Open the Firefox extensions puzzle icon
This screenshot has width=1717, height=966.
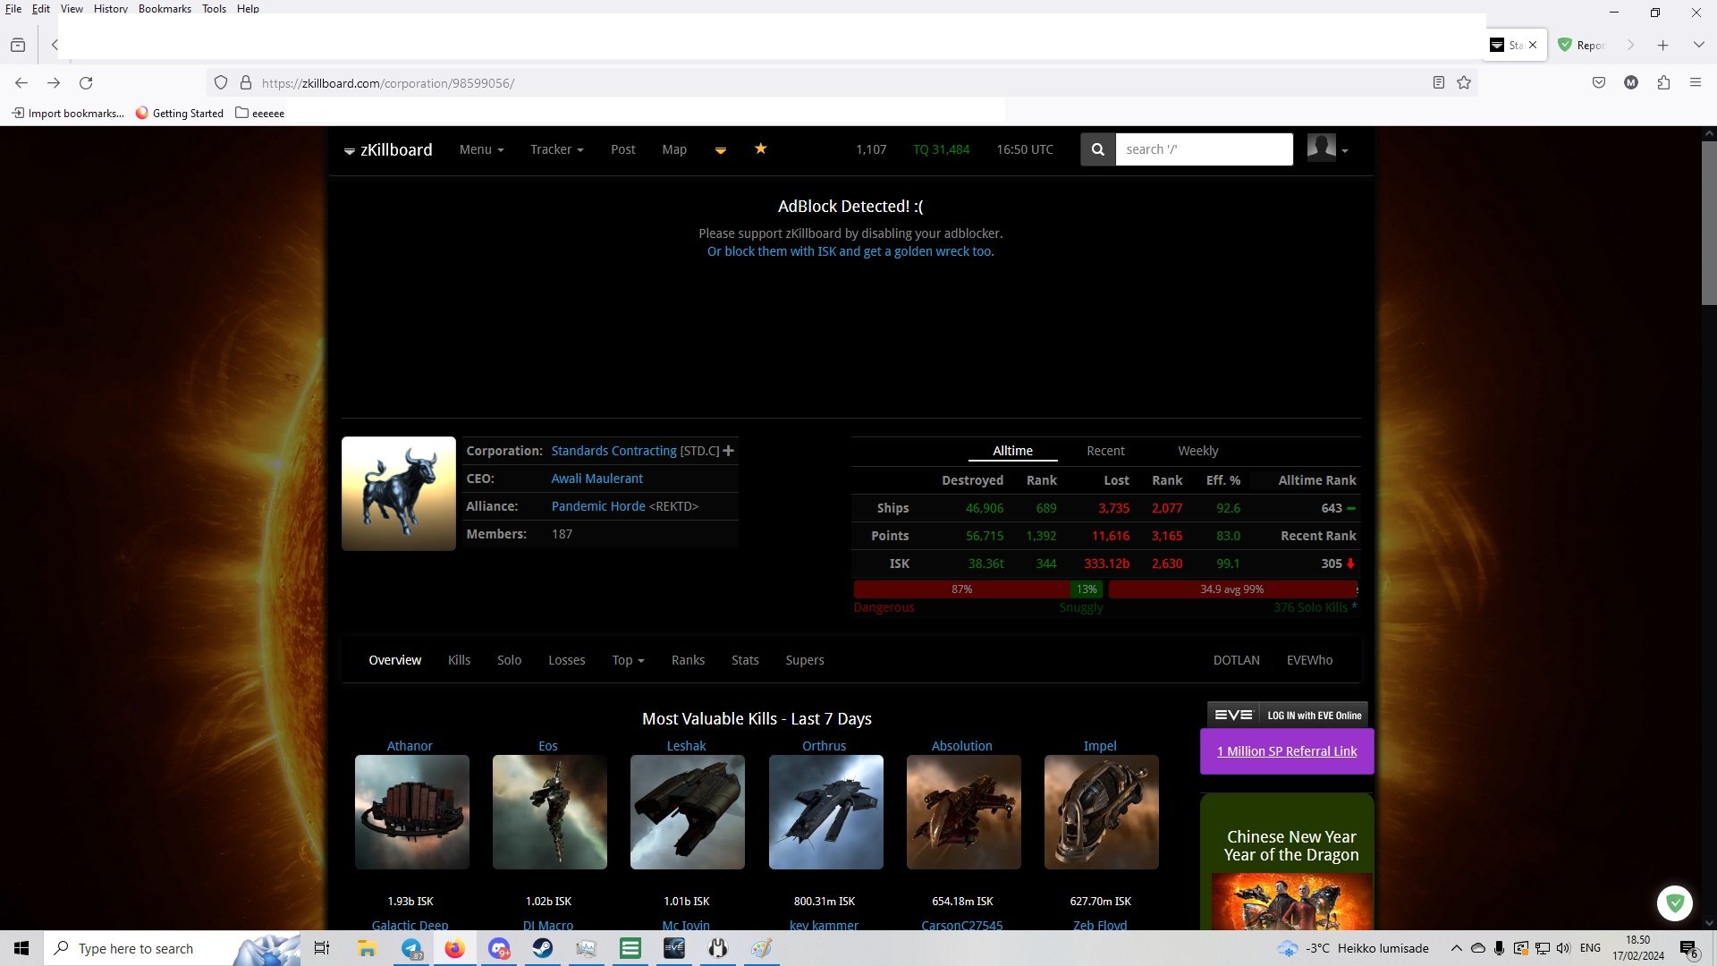tap(1663, 83)
